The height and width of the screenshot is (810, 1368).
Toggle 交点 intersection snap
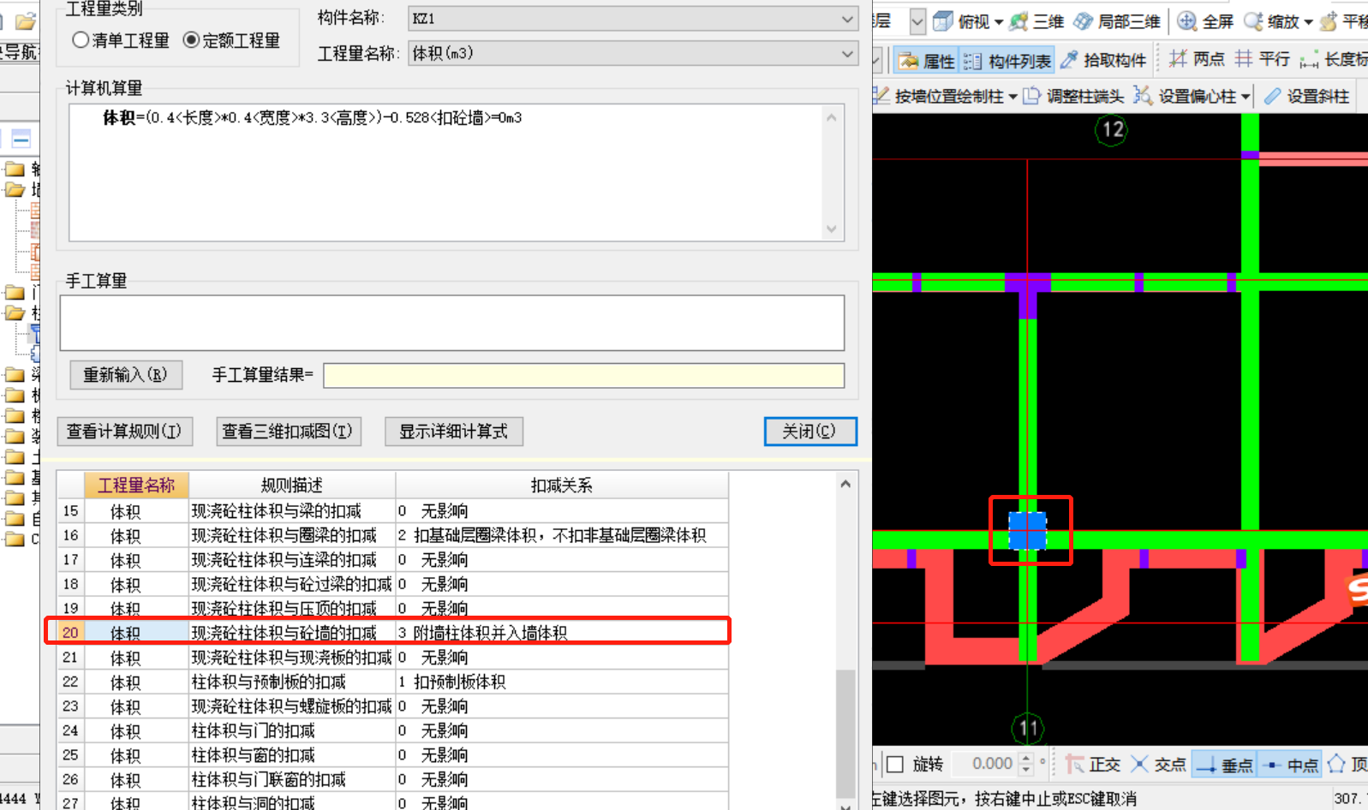(1159, 765)
